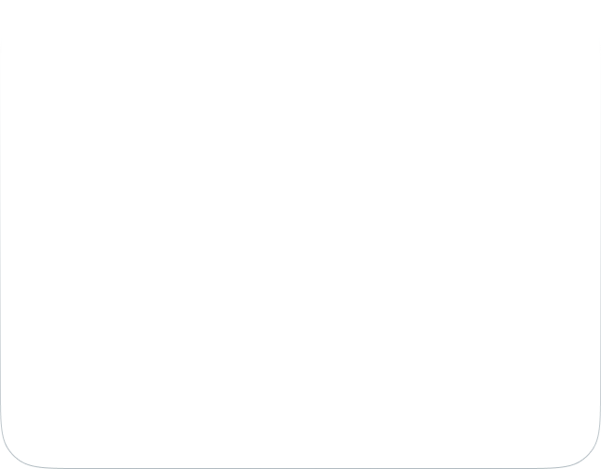Click the bottom border of the white panel

pos(300,468)
